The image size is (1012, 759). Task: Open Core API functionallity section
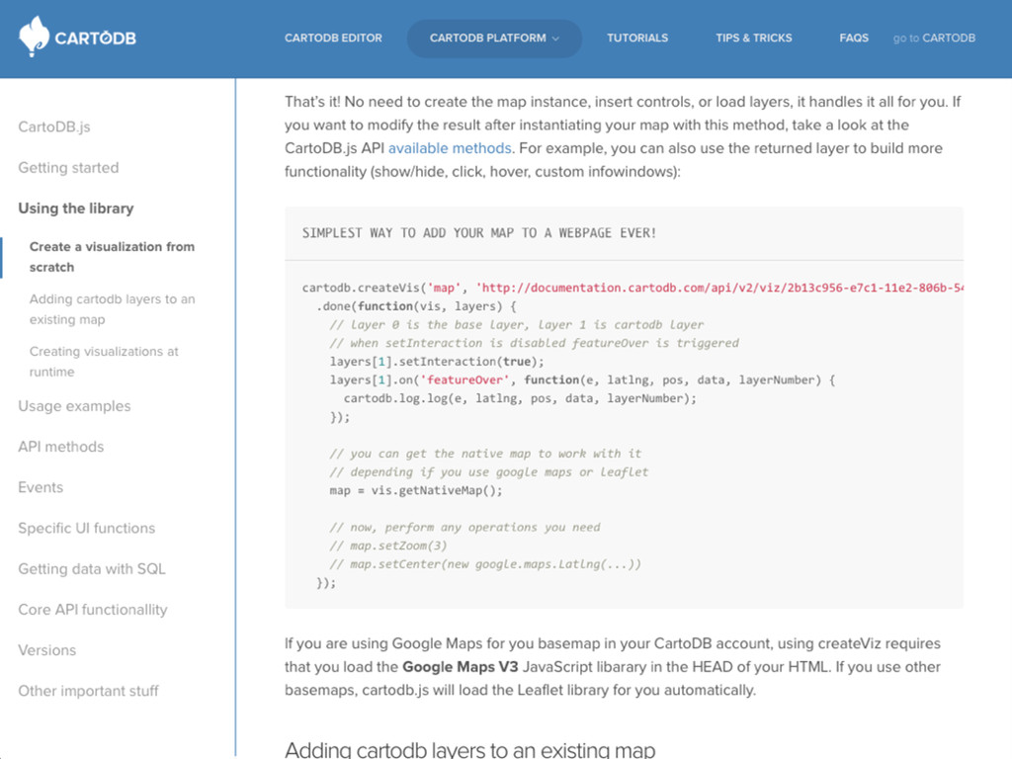click(x=92, y=609)
